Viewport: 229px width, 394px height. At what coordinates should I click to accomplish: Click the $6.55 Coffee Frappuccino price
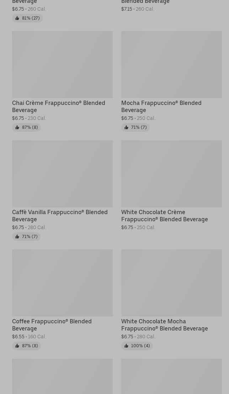click(18, 337)
